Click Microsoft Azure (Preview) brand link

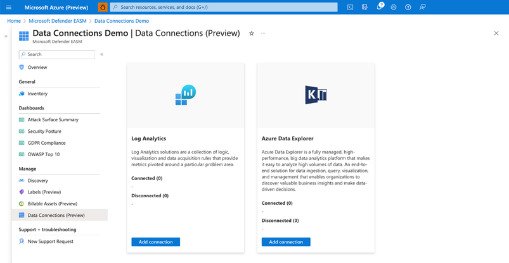[x=56, y=7]
